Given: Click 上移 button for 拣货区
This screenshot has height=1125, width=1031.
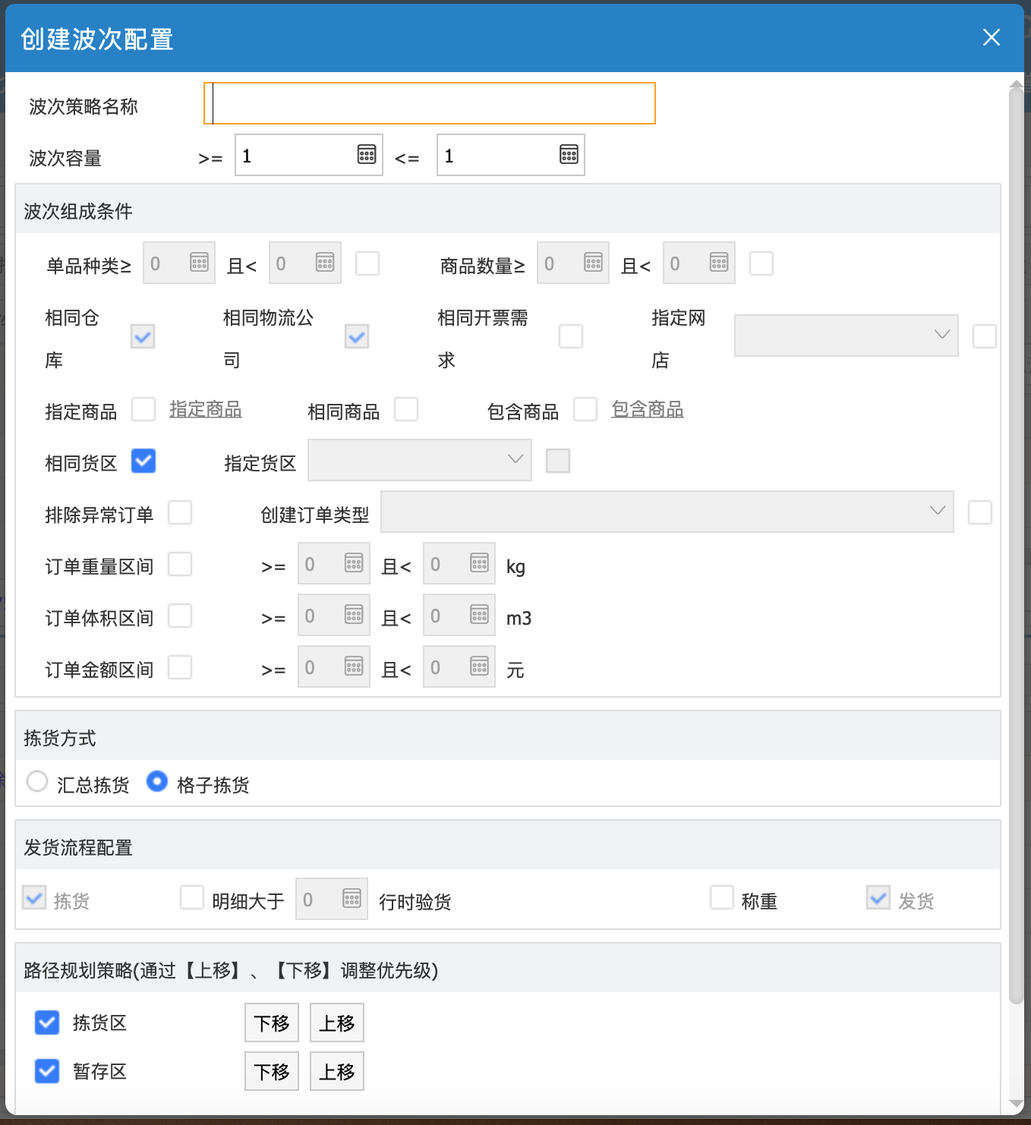Looking at the screenshot, I should pyautogui.click(x=337, y=1023).
